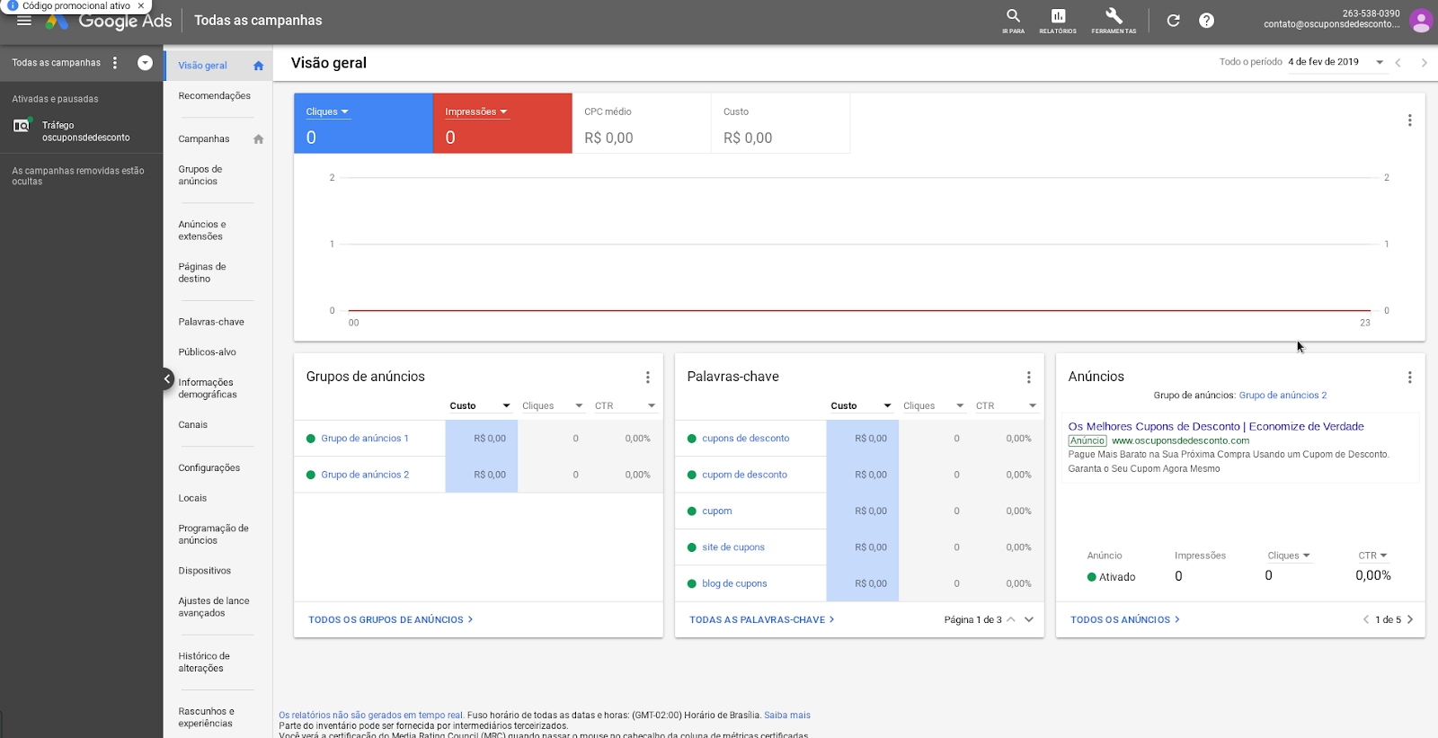Select Grupos de anúncios in side menu
The width and height of the screenshot is (1438, 738).
click(200, 175)
